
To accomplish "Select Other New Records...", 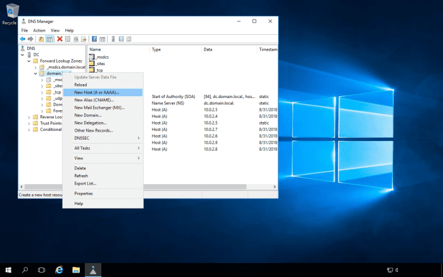I will click(103, 130).
